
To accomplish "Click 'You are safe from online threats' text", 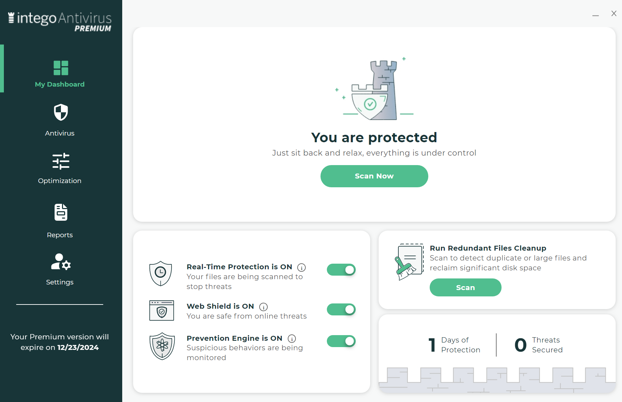I will (247, 316).
